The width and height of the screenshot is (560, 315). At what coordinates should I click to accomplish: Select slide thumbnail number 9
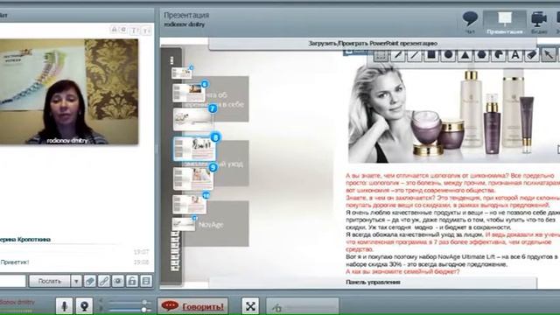(193, 178)
